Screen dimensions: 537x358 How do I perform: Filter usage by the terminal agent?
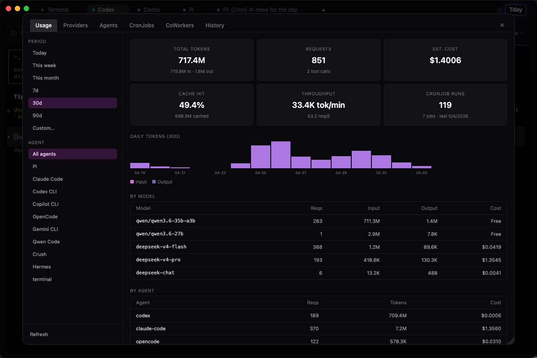coord(72,279)
